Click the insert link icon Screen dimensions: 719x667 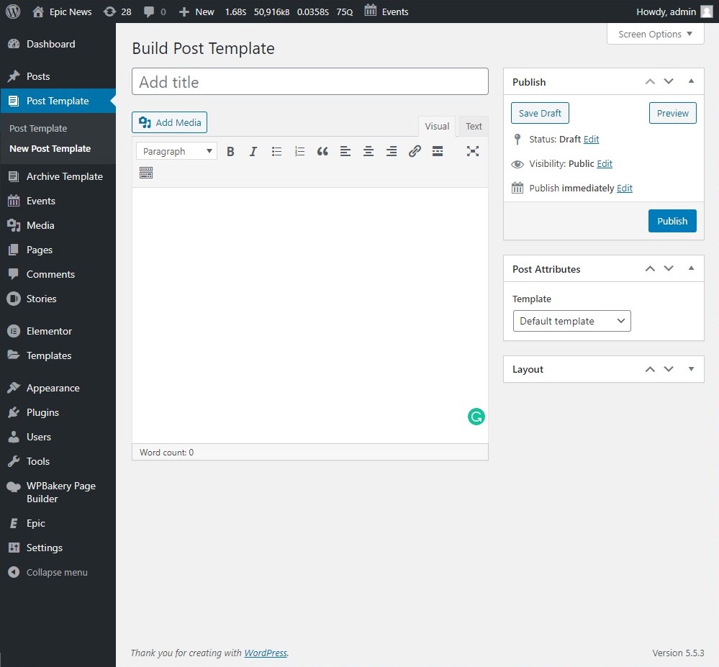pyautogui.click(x=415, y=151)
